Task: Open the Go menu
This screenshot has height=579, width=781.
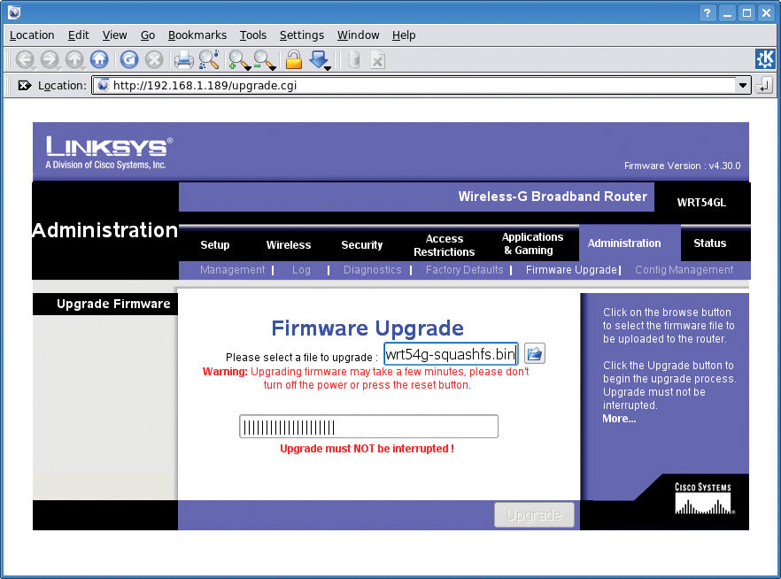Action: [147, 35]
